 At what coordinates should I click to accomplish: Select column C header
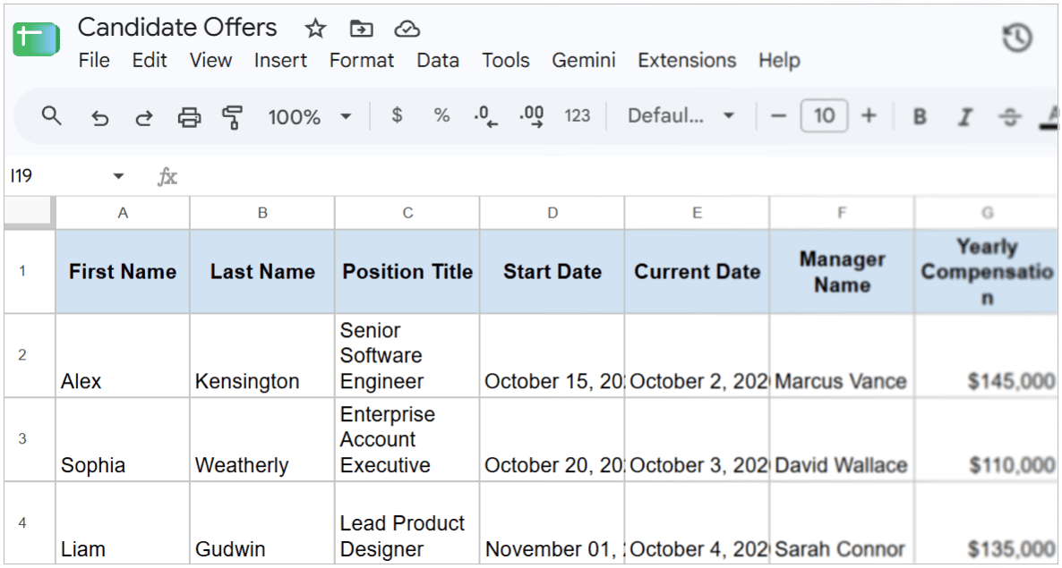407,213
